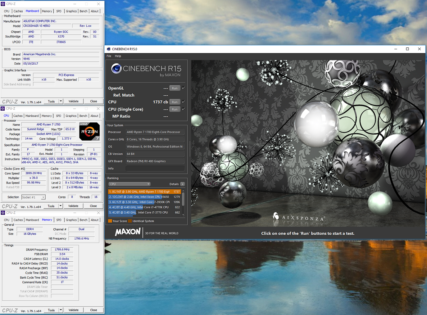Click the BIOS Version 9945 field
427x315 pixels.
pos(61,59)
